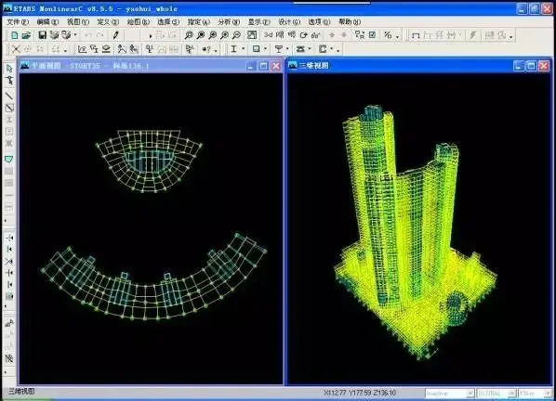
Task: Open the 分析 (Analyze) menu
Action: point(229,21)
